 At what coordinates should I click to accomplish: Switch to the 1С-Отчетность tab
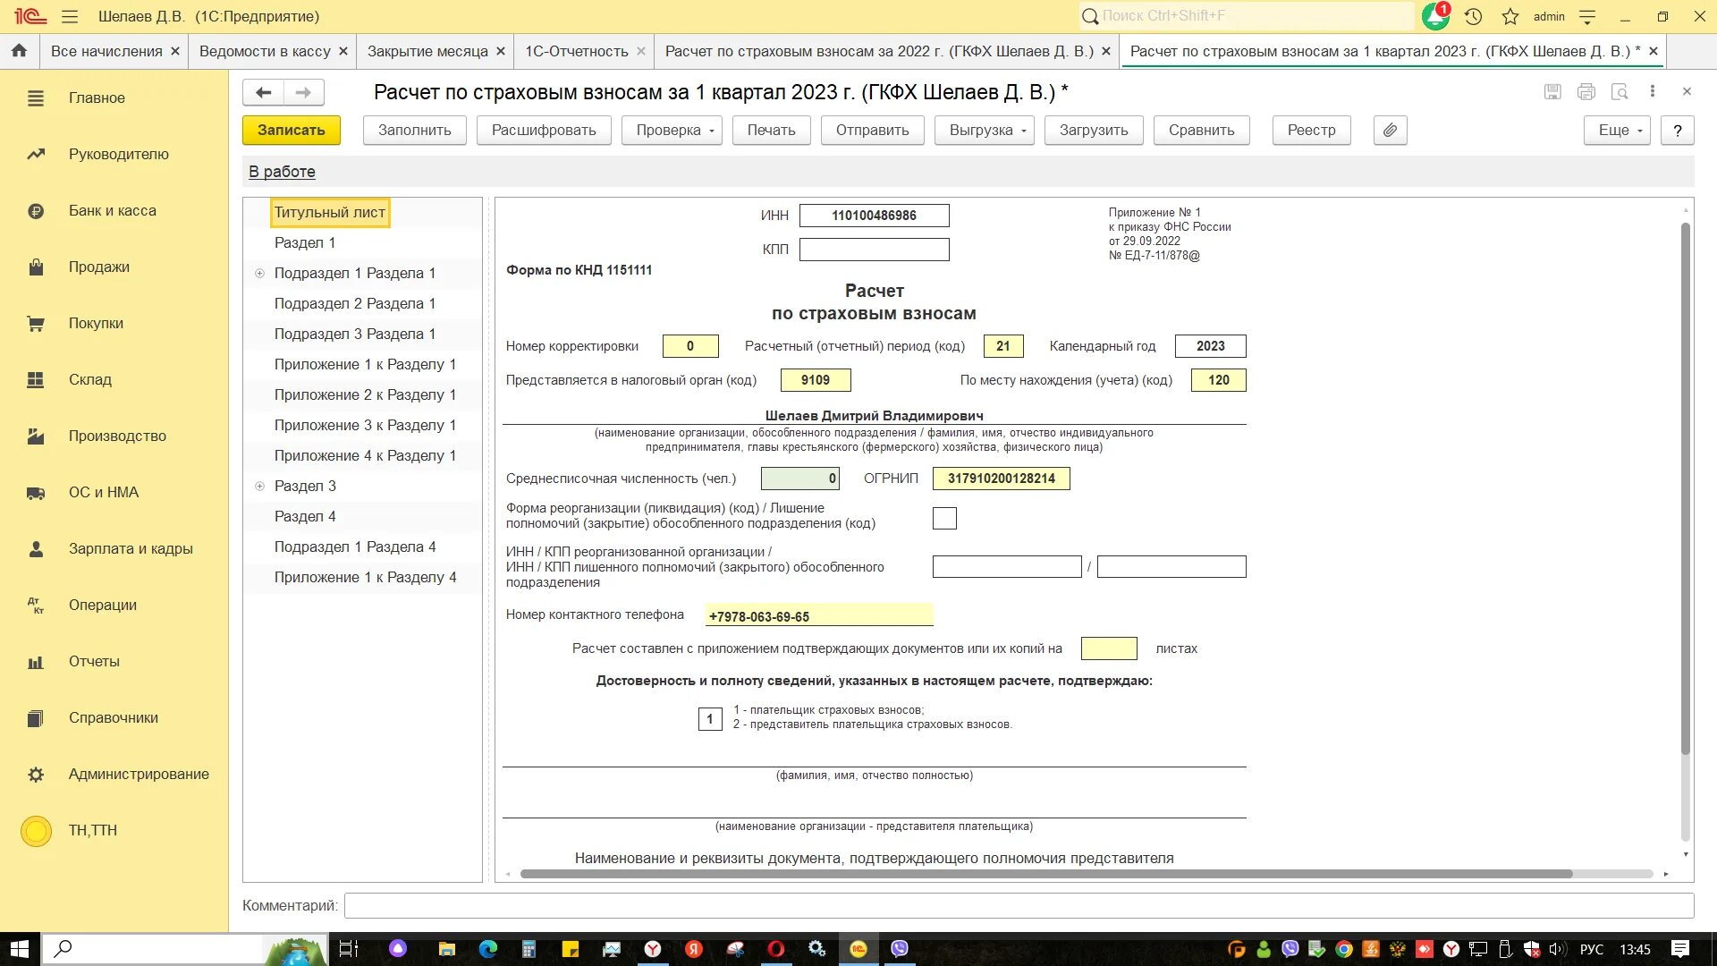click(x=576, y=51)
